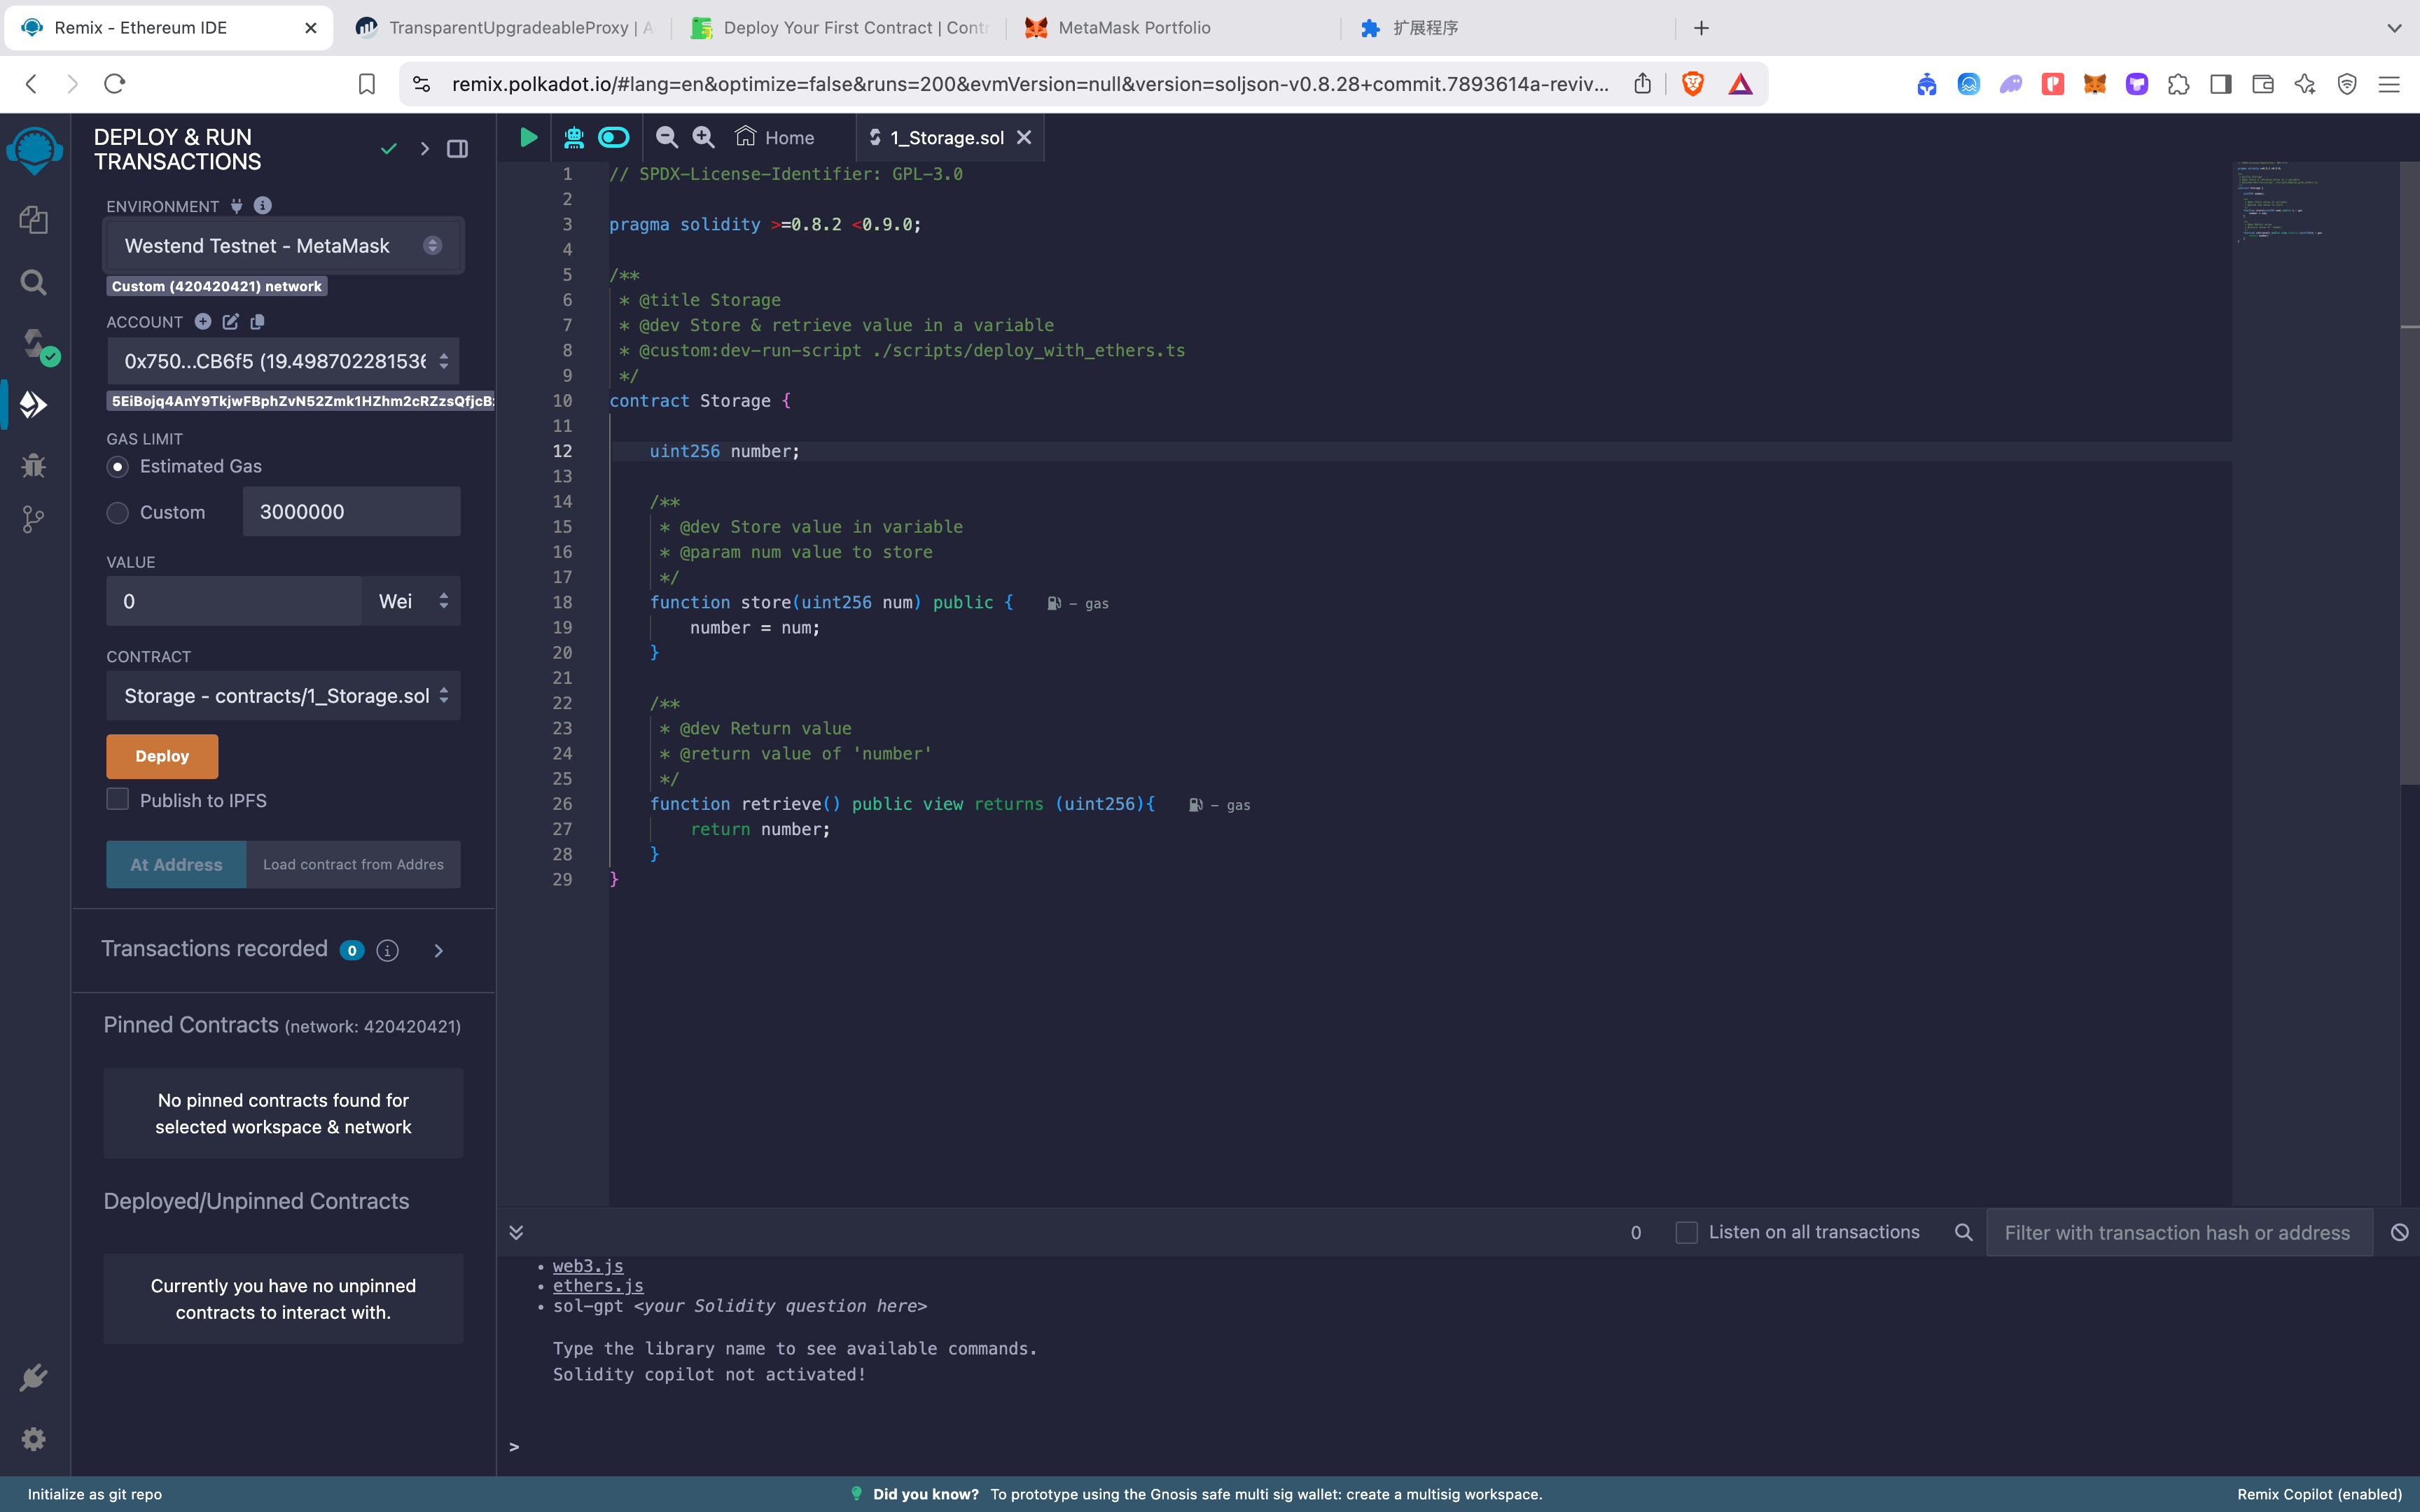Image resolution: width=2420 pixels, height=1512 pixels.
Task: Switch to MetaMask Portfolio browser tab
Action: [x=1176, y=28]
